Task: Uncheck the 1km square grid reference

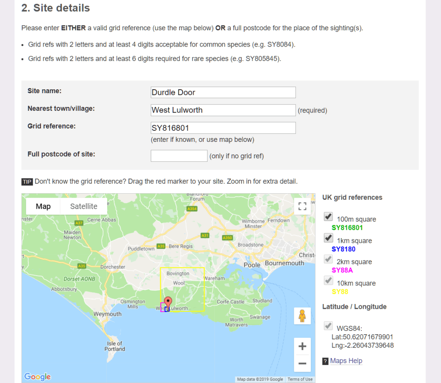Action: [x=329, y=238]
